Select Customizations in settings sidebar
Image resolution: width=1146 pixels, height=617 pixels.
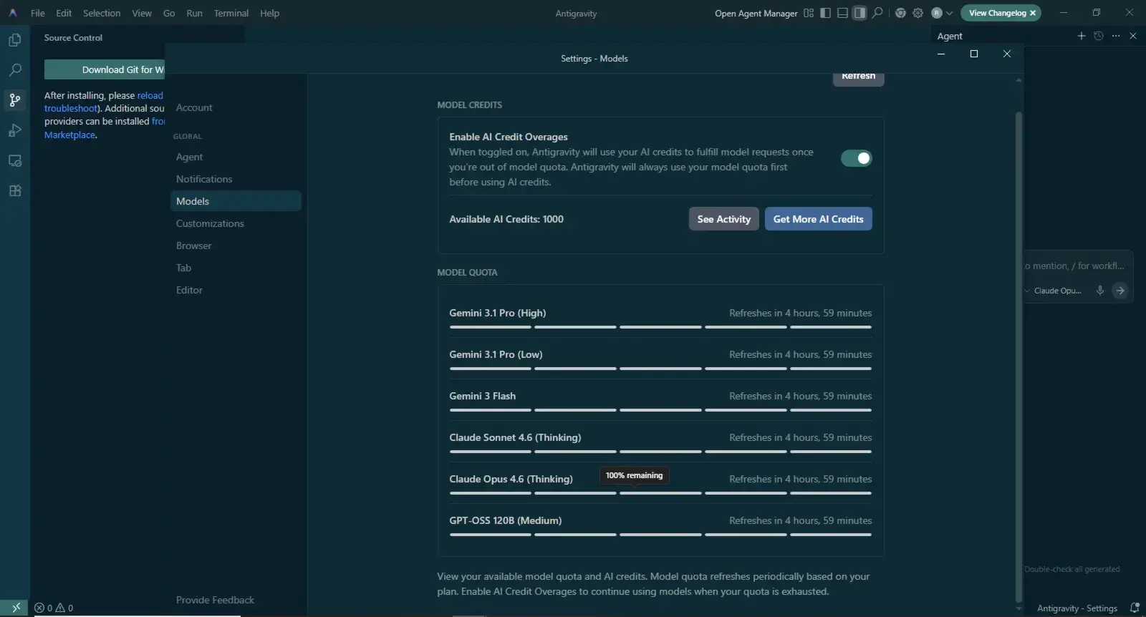210,223
